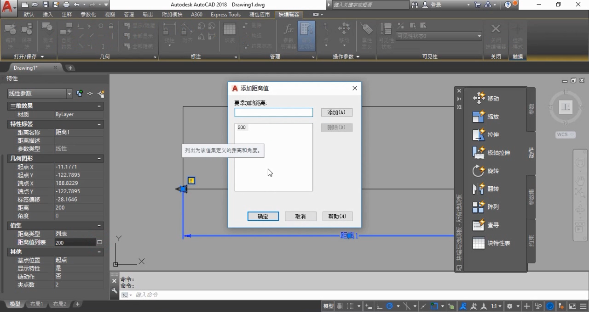
Task: Open the status bar customization menu
Action: tap(583, 306)
